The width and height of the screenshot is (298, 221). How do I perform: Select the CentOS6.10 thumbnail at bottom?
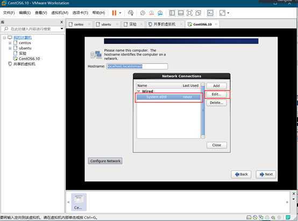[x=79, y=202]
